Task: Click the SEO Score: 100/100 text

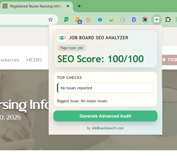Action: coord(101,59)
